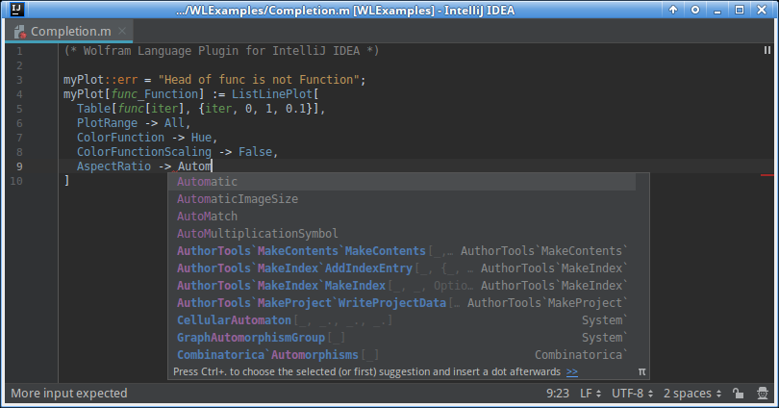779x408 pixels.
Task: Click the IntelliJ IDEA logo in title bar
Action: (x=17, y=9)
